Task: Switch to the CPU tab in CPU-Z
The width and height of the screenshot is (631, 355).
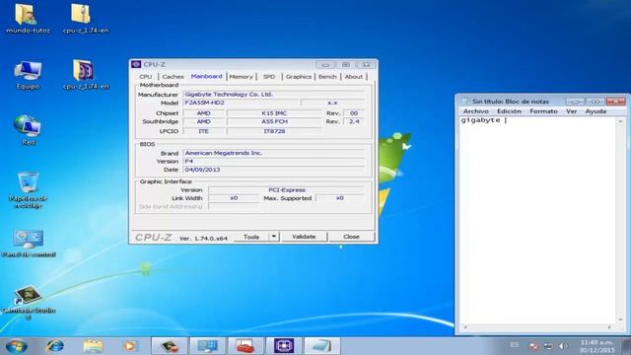Action: click(x=146, y=77)
